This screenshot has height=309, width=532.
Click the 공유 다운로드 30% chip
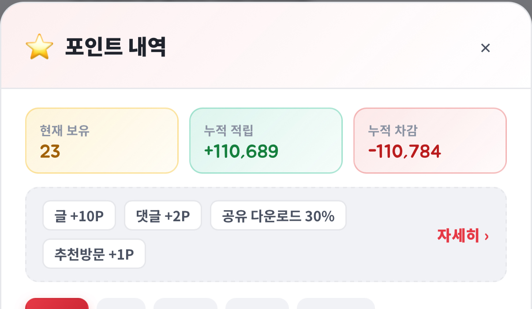click(x=278, y=216)
